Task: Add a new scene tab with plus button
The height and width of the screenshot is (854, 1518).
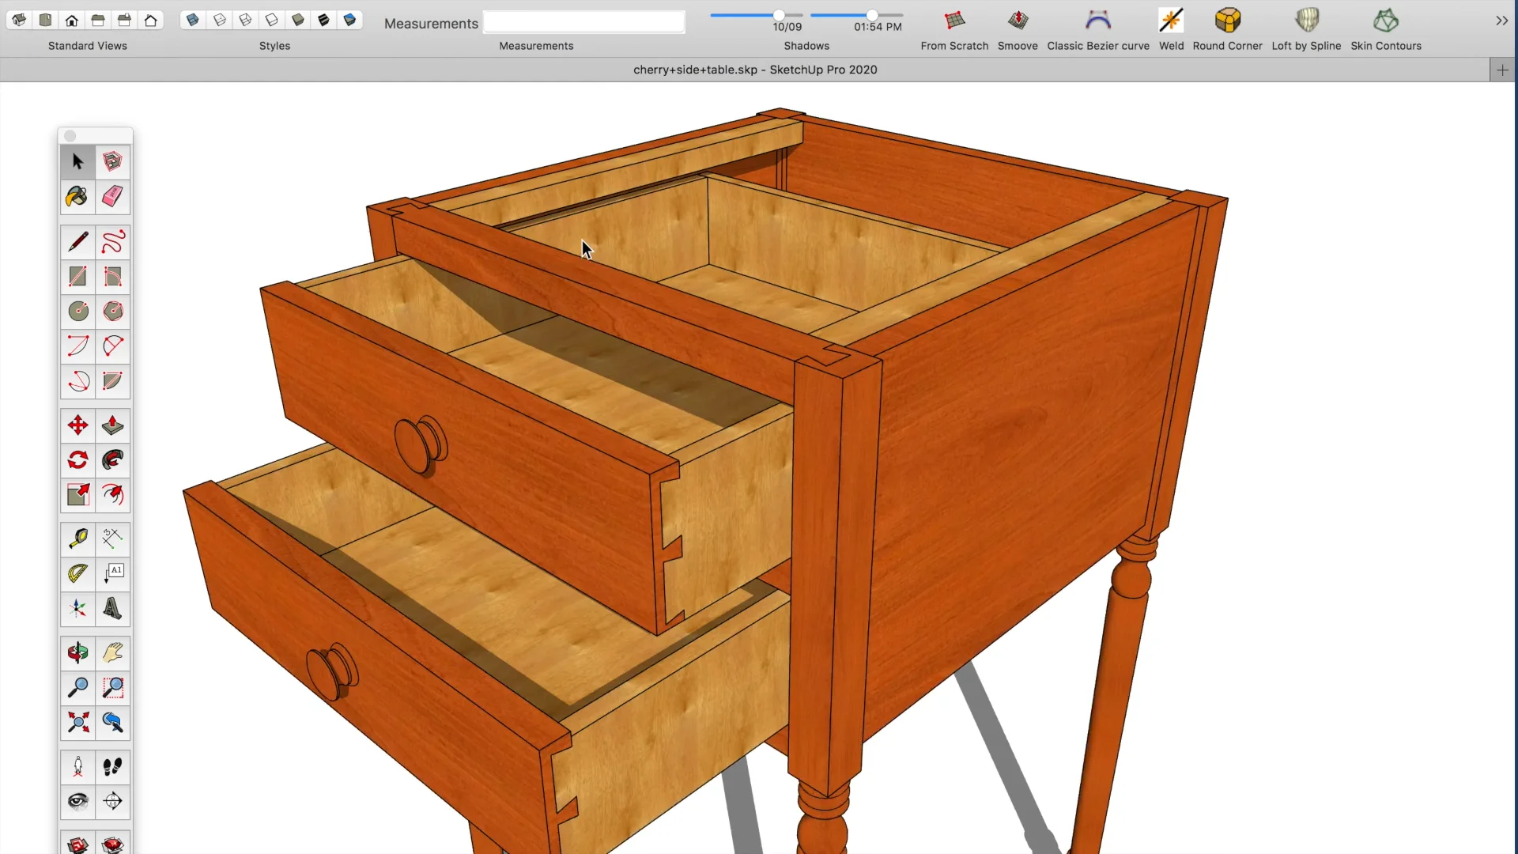Action: [x=1502, y=70]
